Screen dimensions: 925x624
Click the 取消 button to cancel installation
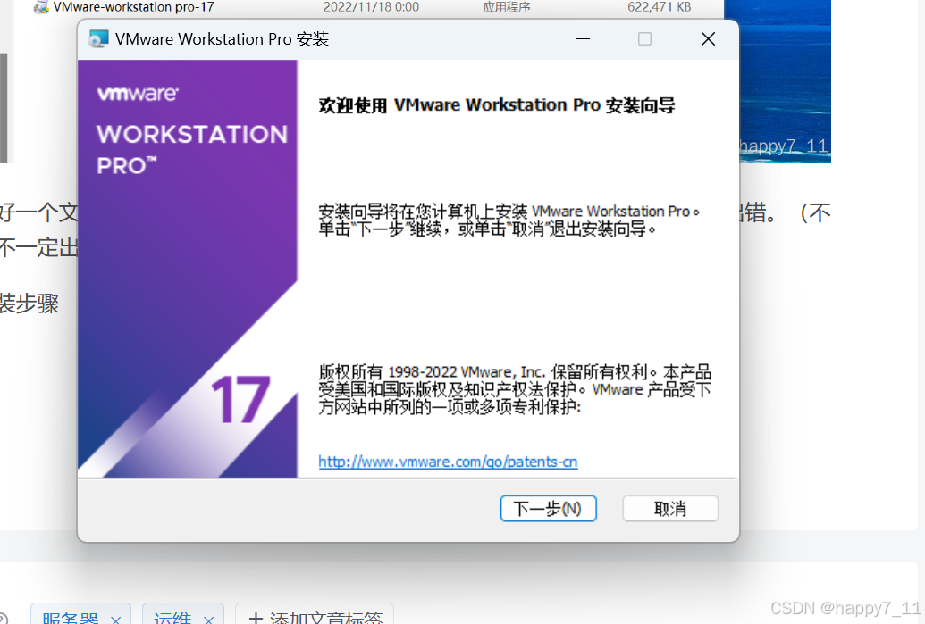pos(670,509)
